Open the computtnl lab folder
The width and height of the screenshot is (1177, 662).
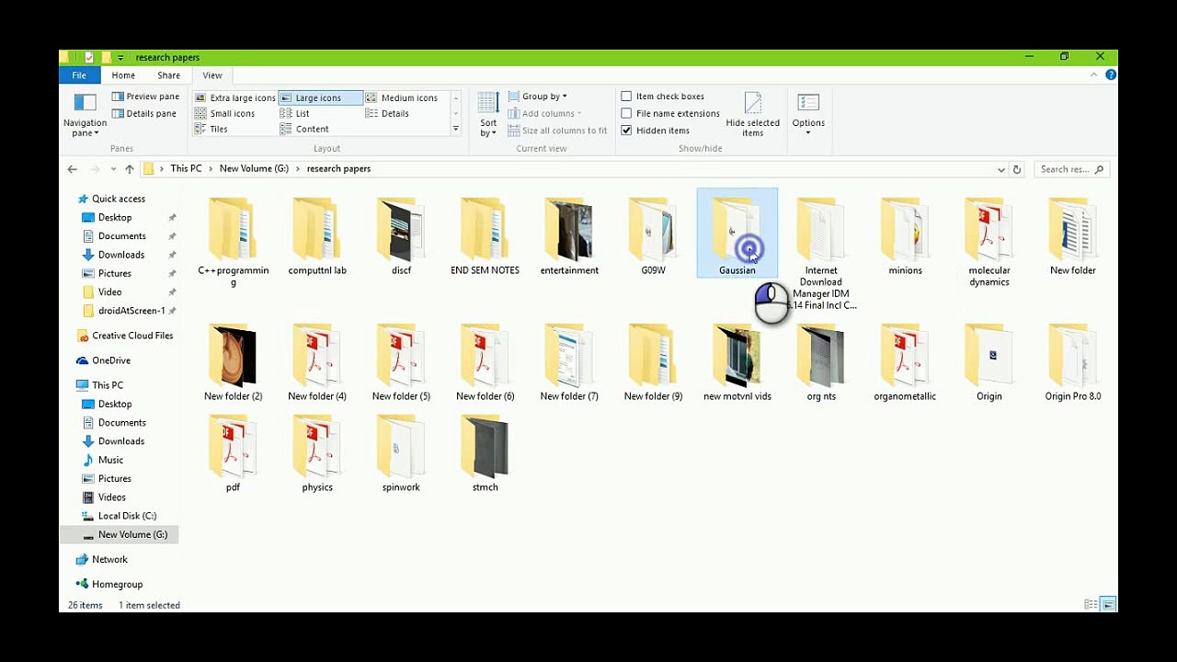click(x=317, y=236)
